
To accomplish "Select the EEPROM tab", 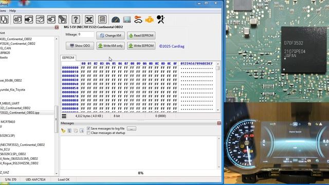I will point(68,58).
